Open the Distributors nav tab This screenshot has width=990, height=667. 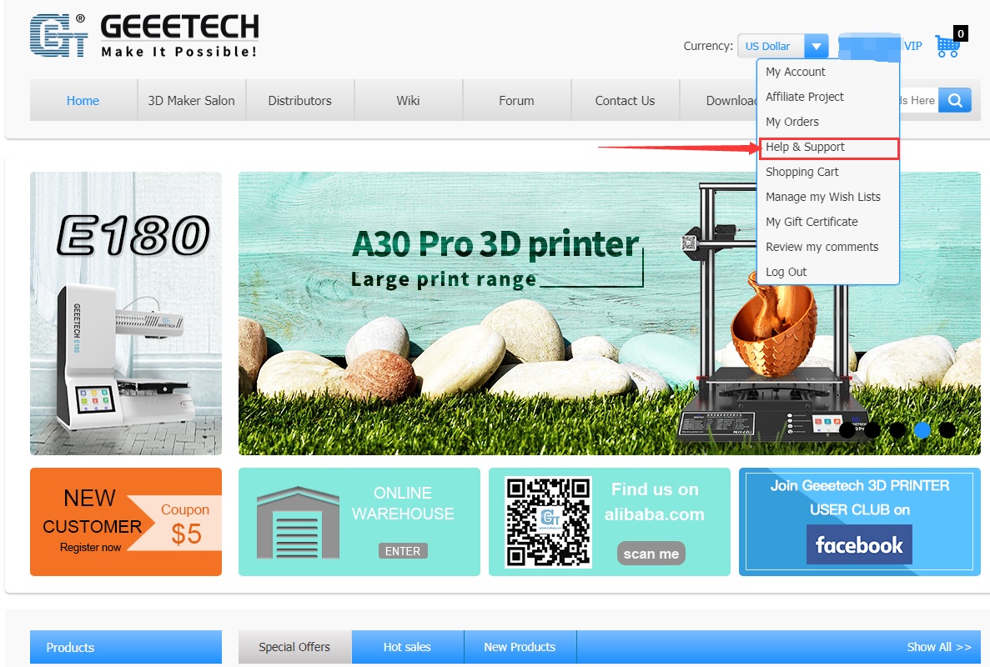[x=300, y=100]
